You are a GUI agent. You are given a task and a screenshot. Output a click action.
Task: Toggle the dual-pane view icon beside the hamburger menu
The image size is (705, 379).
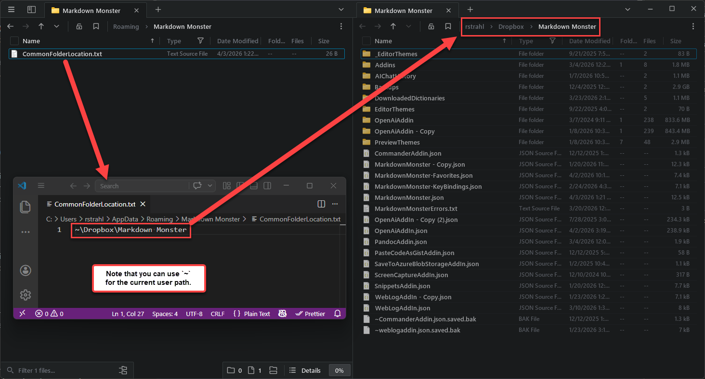point(31,9)
